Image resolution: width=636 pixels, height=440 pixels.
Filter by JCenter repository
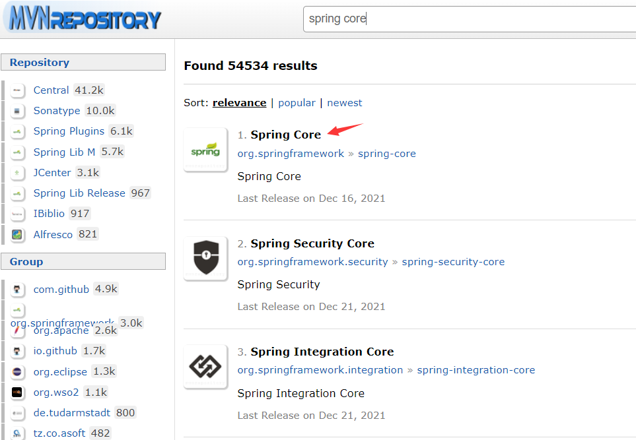pos(52,173)
